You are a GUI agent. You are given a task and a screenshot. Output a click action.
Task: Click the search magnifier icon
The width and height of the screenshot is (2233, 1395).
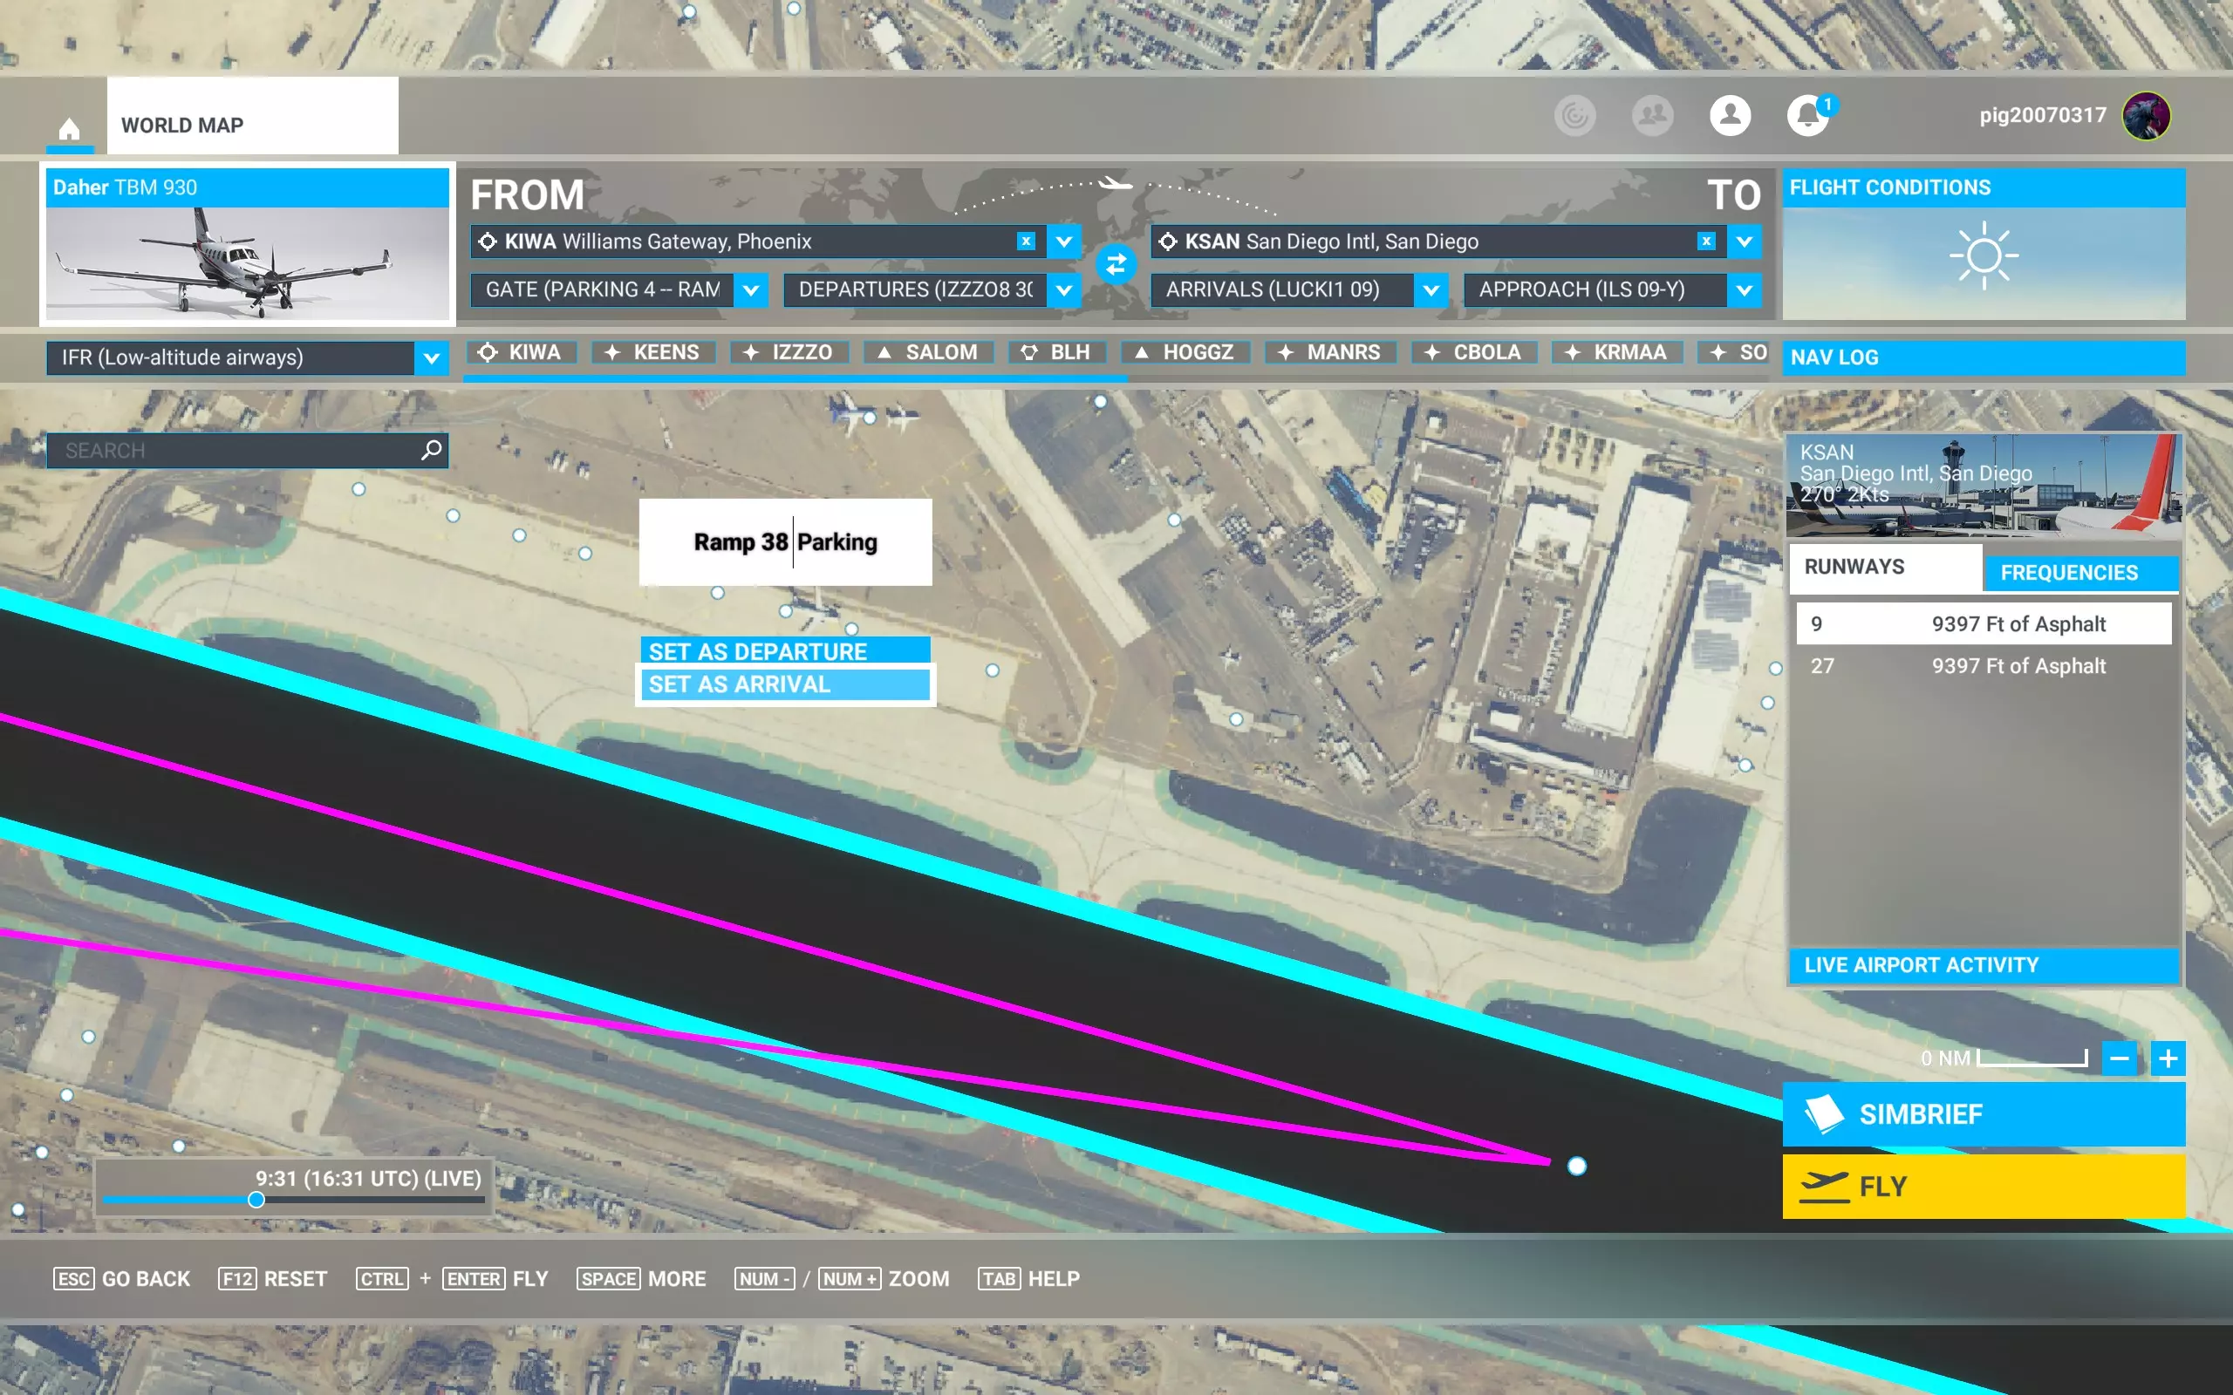[x=431, y=450]
